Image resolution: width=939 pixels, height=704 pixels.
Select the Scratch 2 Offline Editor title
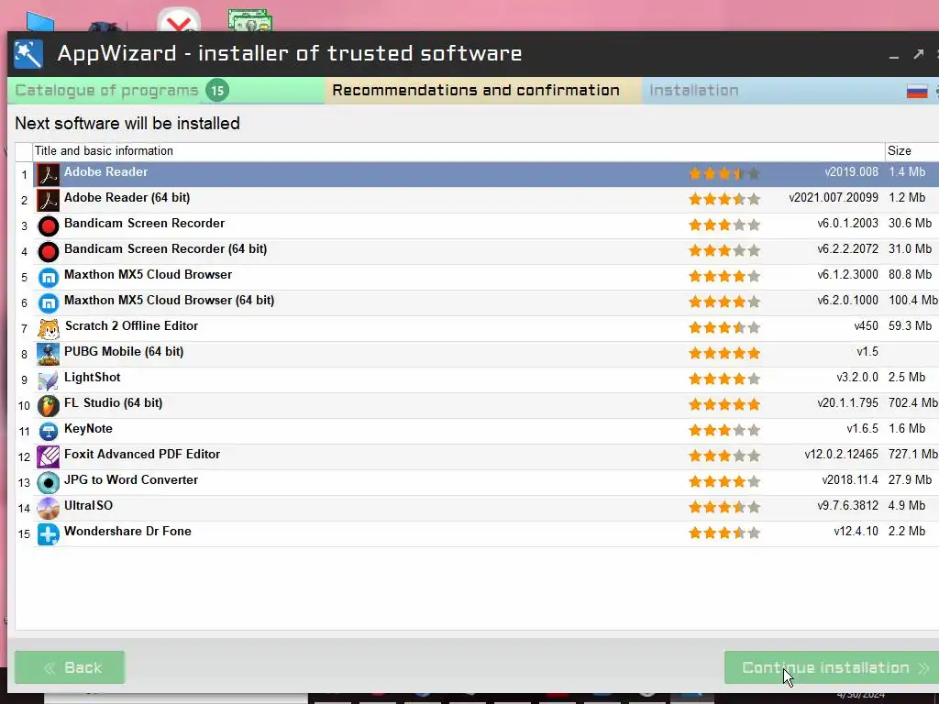[131, 326]
